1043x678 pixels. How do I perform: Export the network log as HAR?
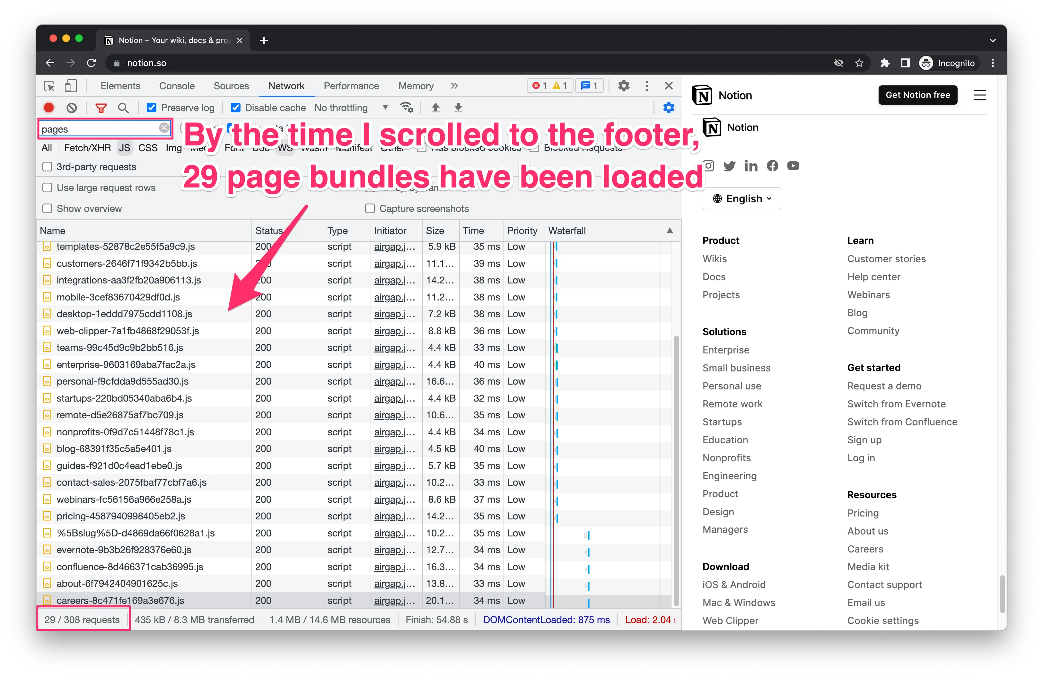tap(458, 107)
